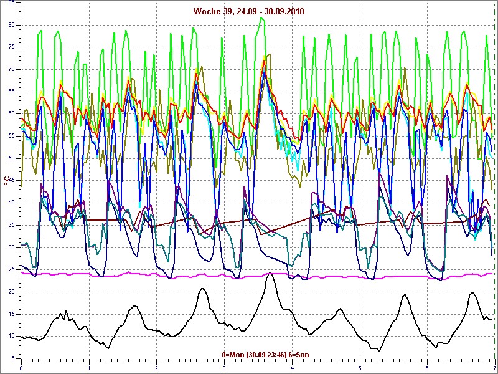Click the y-axis tick label 5
Viewport: 498px width, 374px height.
13,358
